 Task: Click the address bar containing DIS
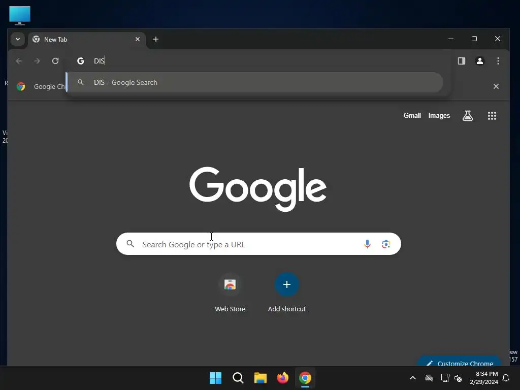click(x=258, y=61)
